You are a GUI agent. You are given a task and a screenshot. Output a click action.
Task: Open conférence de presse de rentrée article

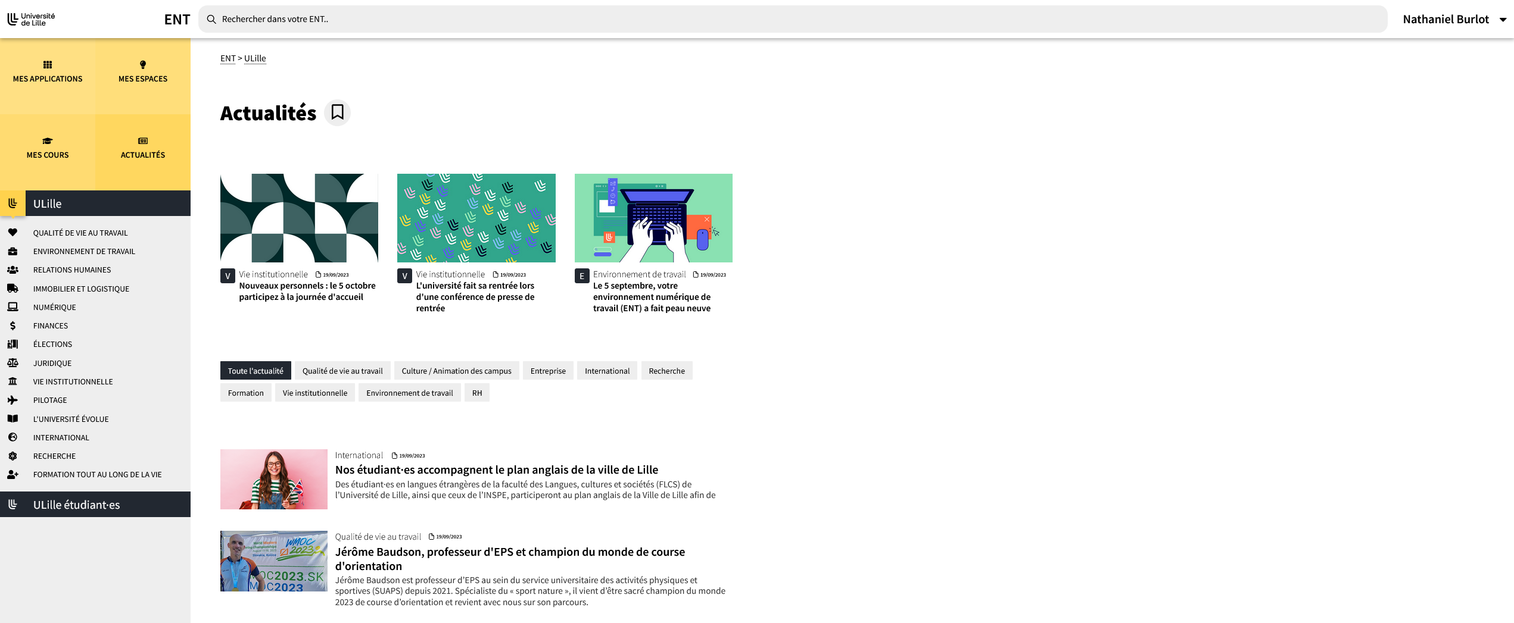[x=475, y=297]
